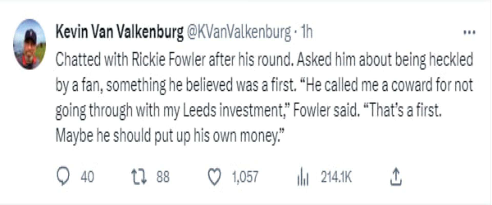Screen dimensions: 492x205
Task: Click the retweet count 88
Action: click(x=163, y=177)
